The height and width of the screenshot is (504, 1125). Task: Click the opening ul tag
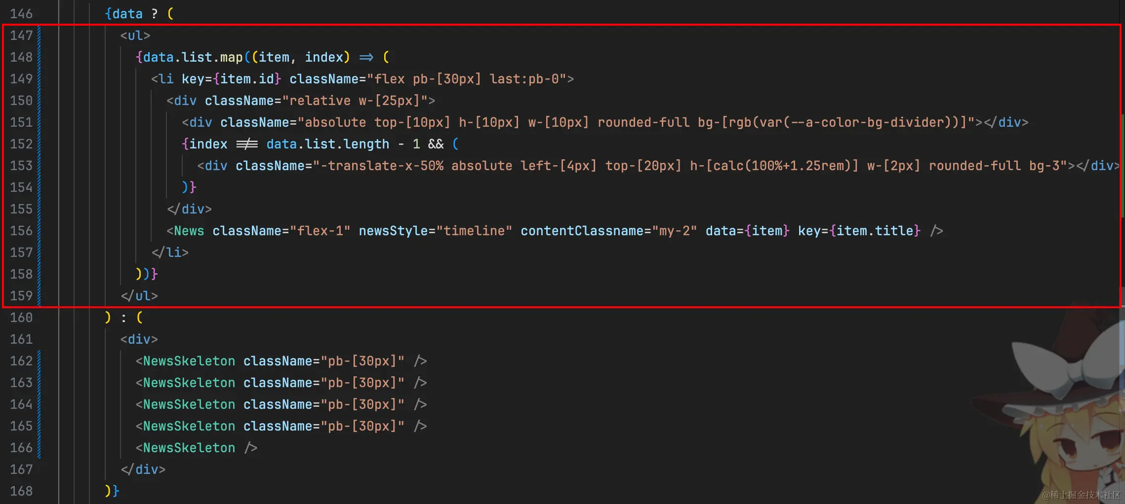point(135,36)
